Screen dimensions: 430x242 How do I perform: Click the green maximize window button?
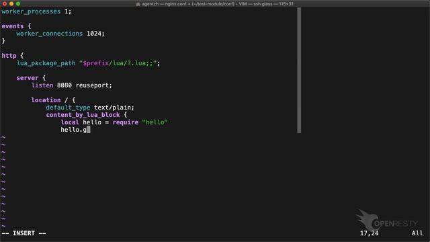tap(18, 4)
